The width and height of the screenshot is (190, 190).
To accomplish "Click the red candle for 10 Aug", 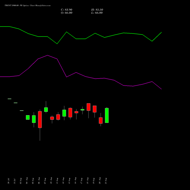I will 52,118.
